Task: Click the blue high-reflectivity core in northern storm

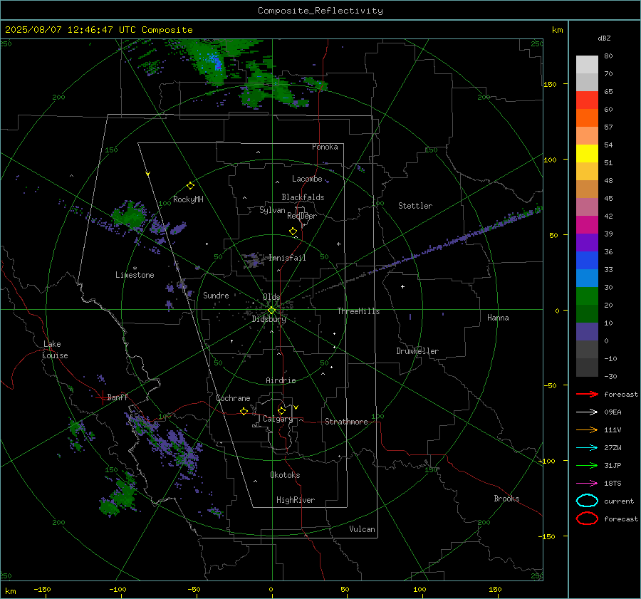Action: tap(215, 62)
